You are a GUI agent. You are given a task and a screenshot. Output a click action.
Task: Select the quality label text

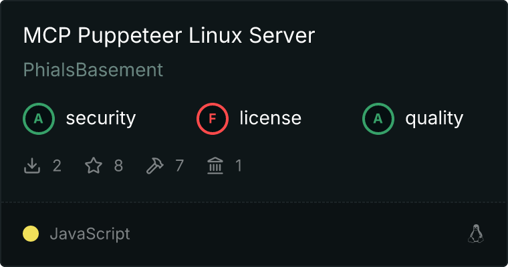click(x=434, y=119)
